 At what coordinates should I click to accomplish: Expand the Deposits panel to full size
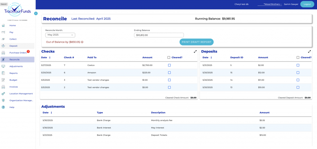309,52
